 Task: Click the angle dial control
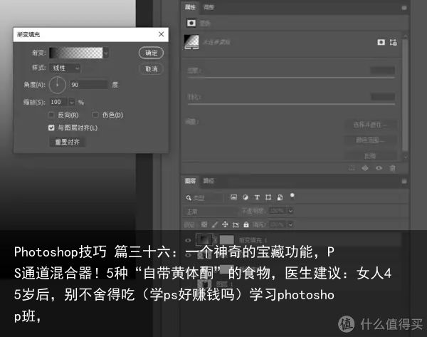coord(57,85)
